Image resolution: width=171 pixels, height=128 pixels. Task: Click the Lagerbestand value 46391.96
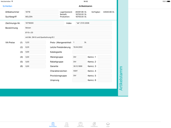pos(81,12)
